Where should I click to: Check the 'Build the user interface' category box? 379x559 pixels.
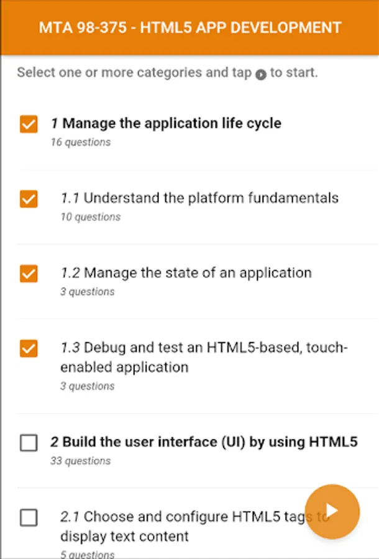tap(29, 443)
